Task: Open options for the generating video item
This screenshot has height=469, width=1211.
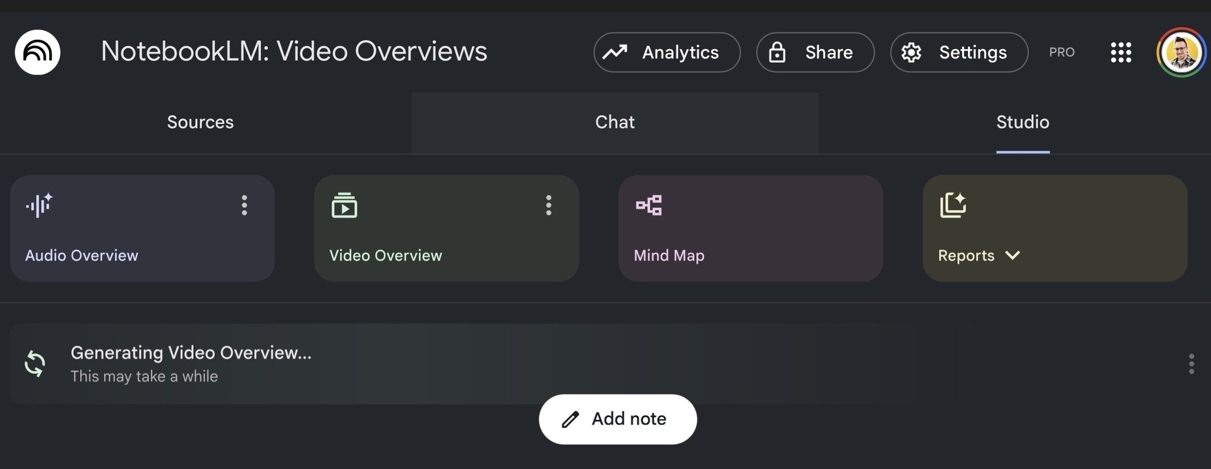Action: pos(1191,364)
